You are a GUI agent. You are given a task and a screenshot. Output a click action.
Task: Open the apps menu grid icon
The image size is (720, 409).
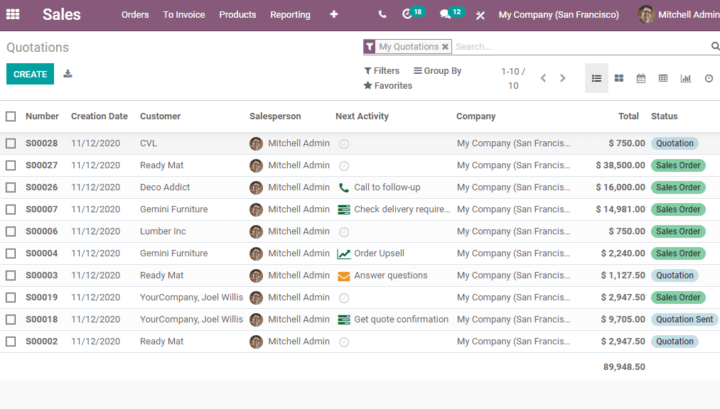[13, 13]
